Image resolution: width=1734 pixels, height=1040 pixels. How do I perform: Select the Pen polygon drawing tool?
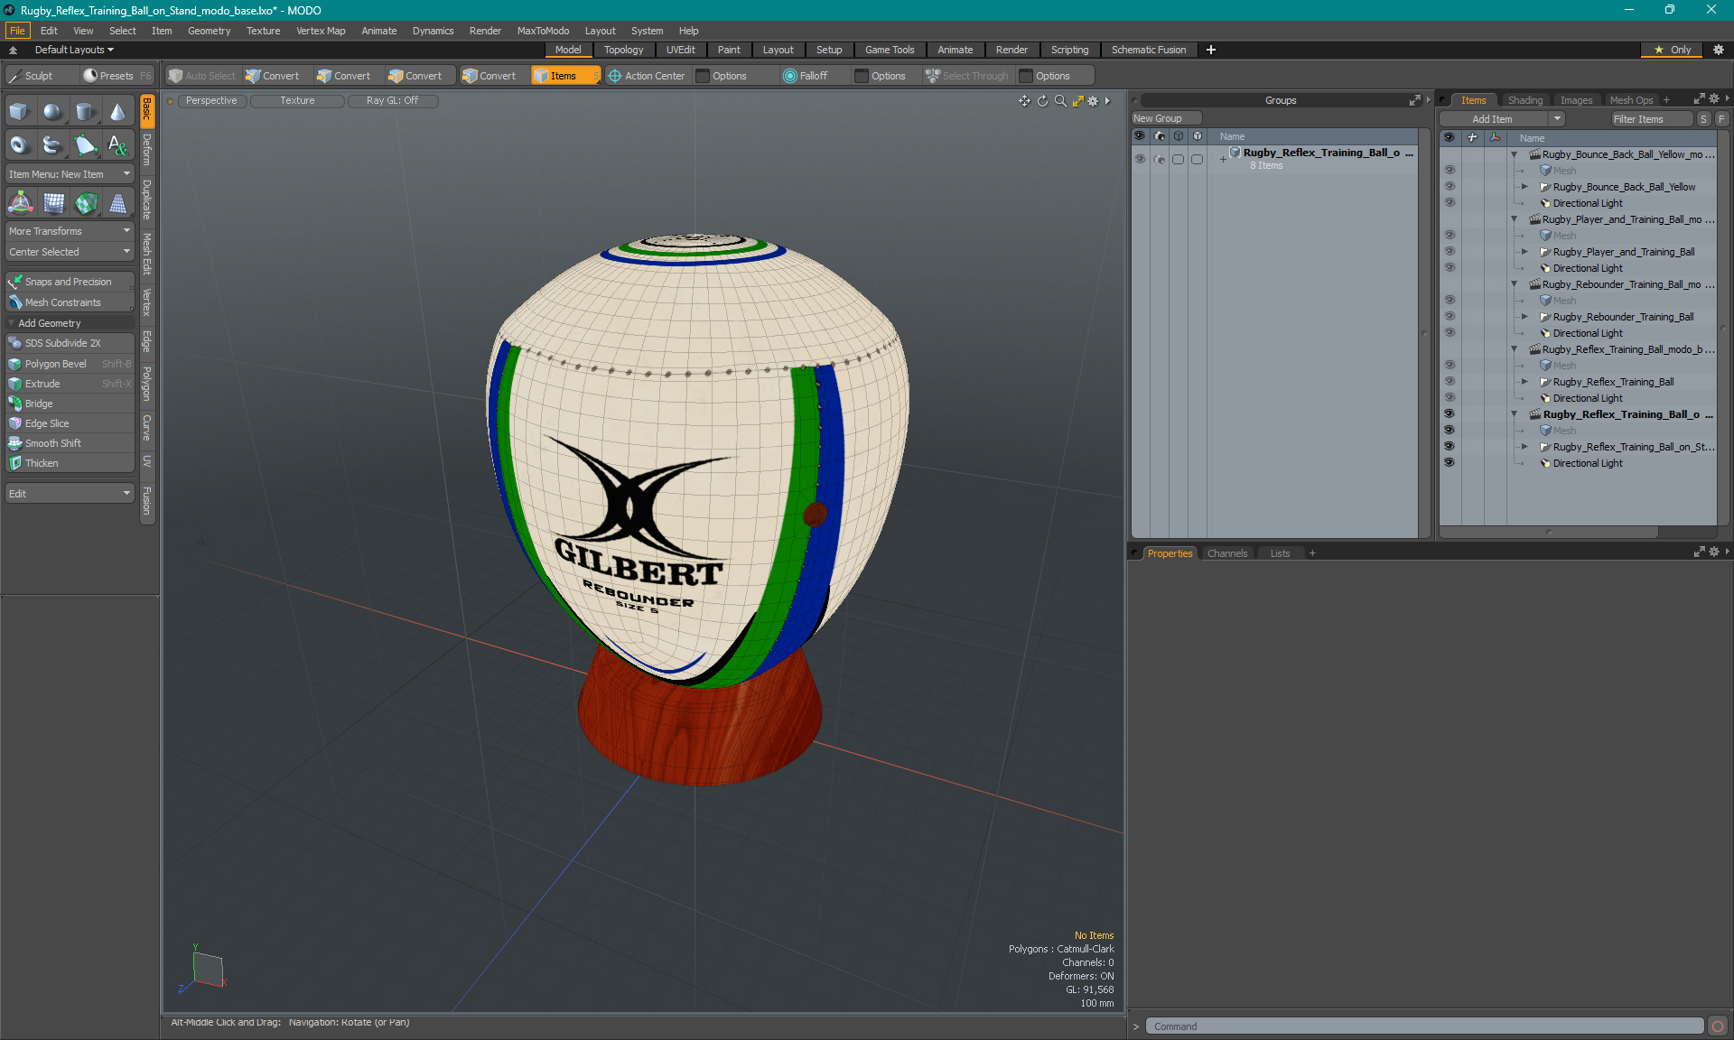pos(85,144)
